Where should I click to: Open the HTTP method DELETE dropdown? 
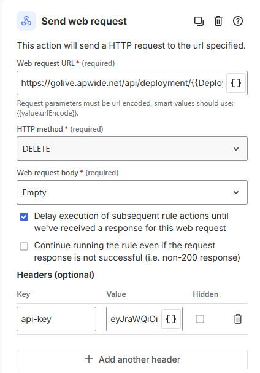click(x=132, y=149)
